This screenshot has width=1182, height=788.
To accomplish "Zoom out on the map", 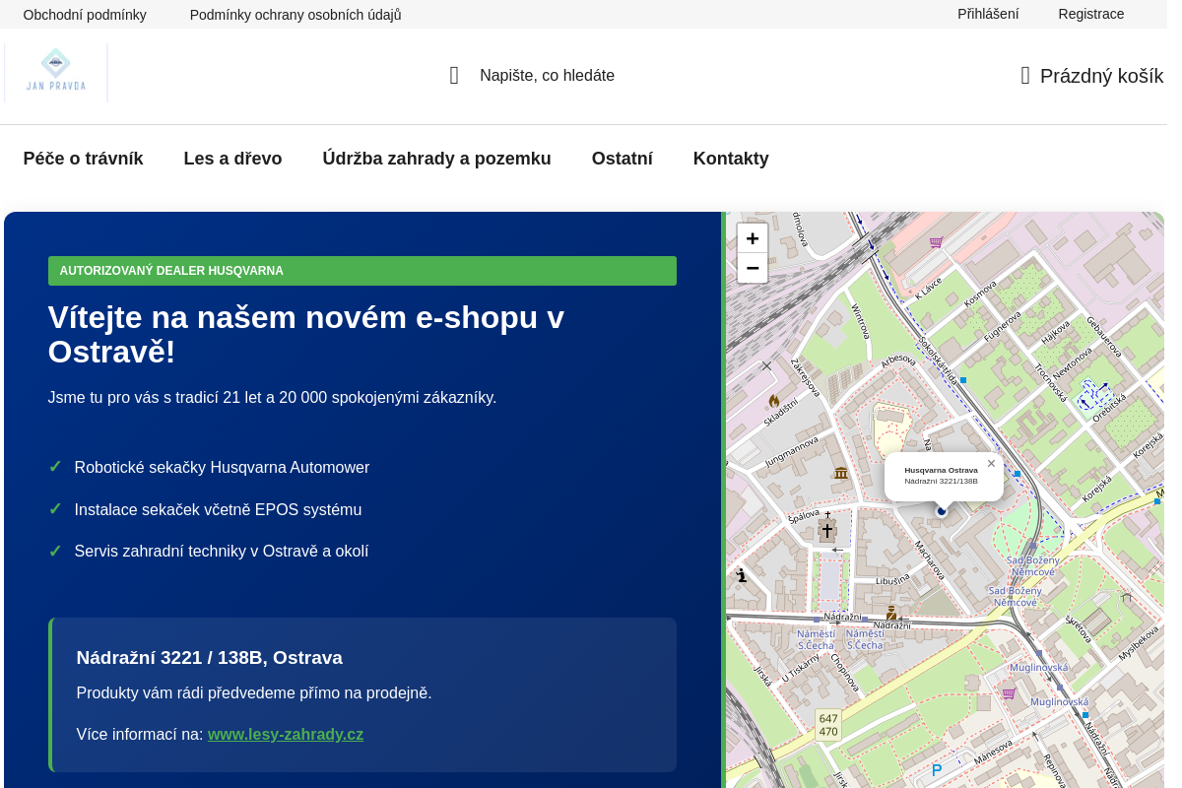I will tap(753, 268).
